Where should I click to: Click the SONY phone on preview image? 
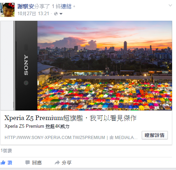click(26, 65)
